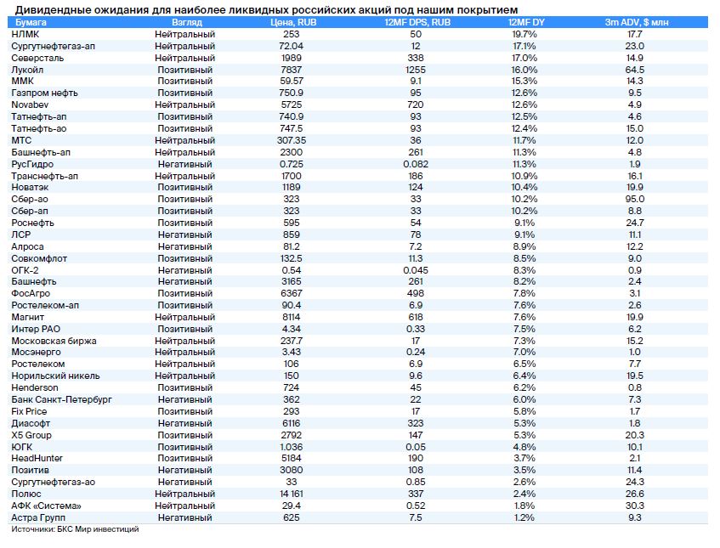Click the "ММК" row name

(22, 82)
